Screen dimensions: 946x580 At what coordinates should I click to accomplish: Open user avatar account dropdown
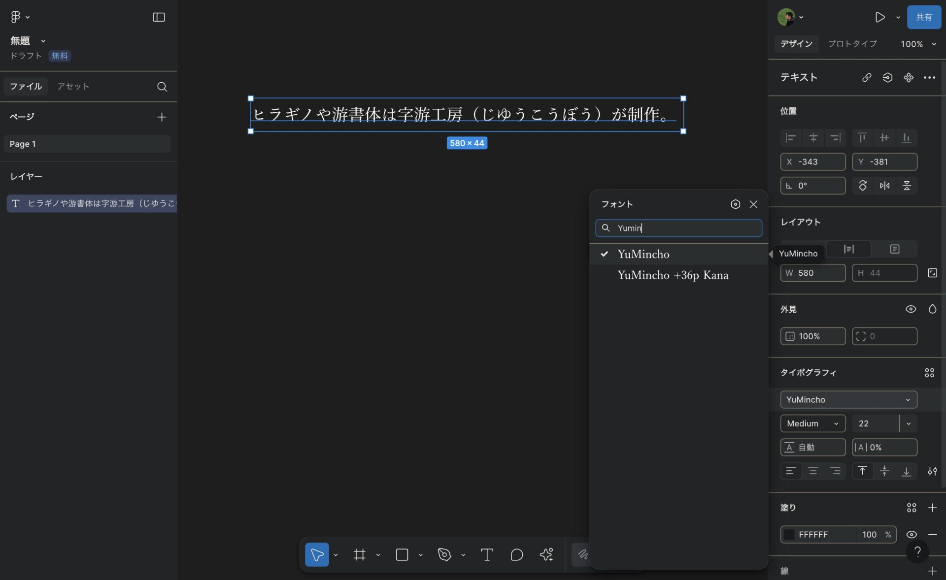790,17
